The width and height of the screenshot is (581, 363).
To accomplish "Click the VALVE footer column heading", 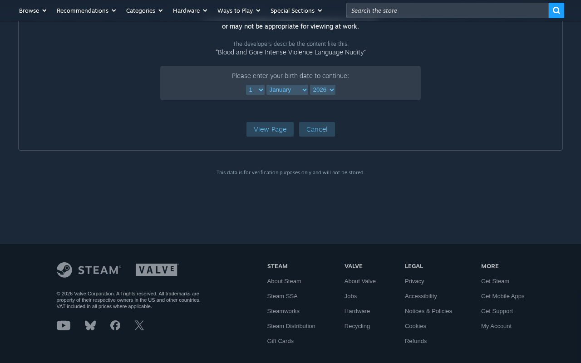I will click(x=354, y=266).
